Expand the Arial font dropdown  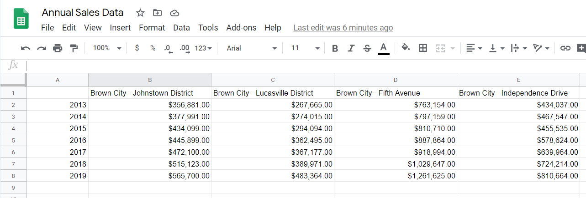[x=252, y=48]
